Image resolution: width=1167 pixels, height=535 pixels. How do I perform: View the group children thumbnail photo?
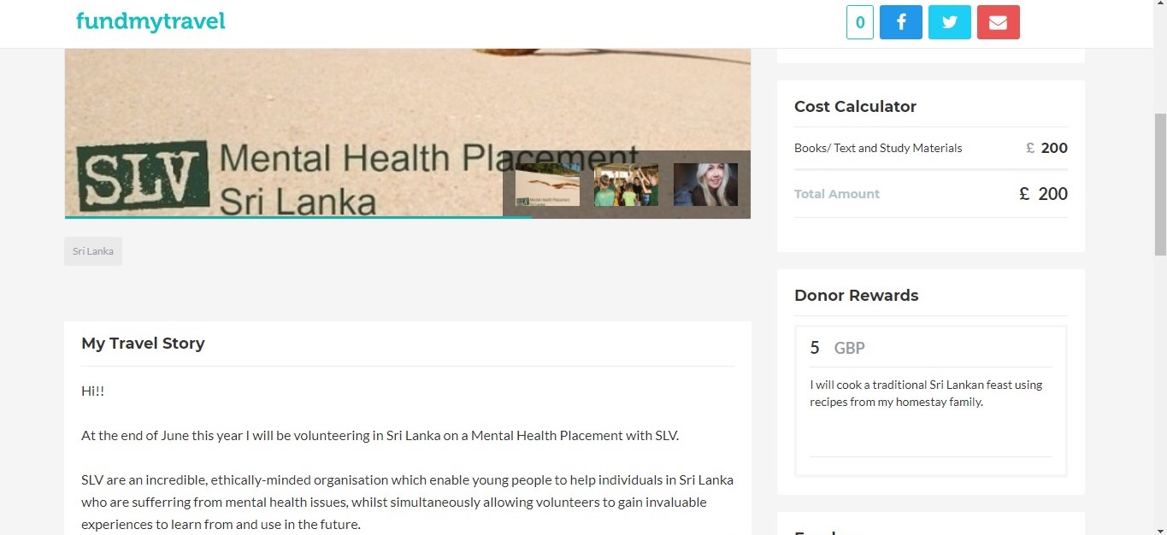(x=626, y=185)
